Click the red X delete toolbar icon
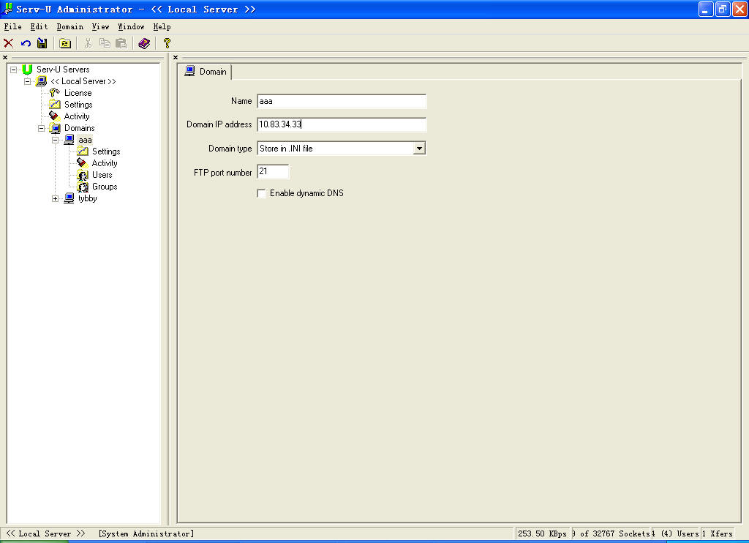 coord(9,44)
